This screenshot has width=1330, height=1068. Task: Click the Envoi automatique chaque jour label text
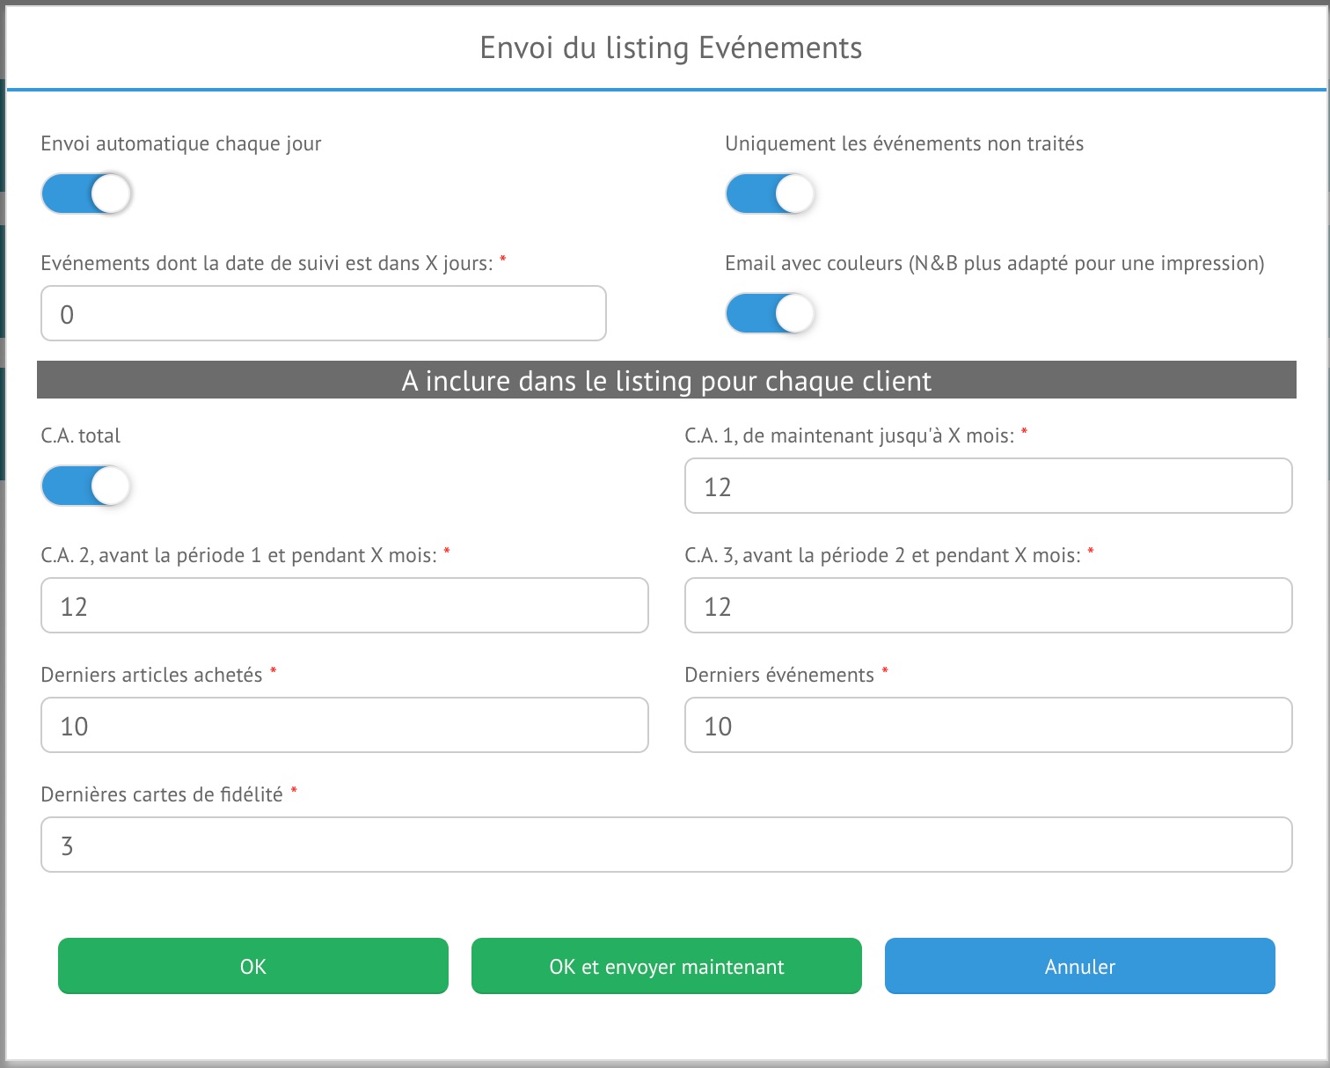pos(181,144)
